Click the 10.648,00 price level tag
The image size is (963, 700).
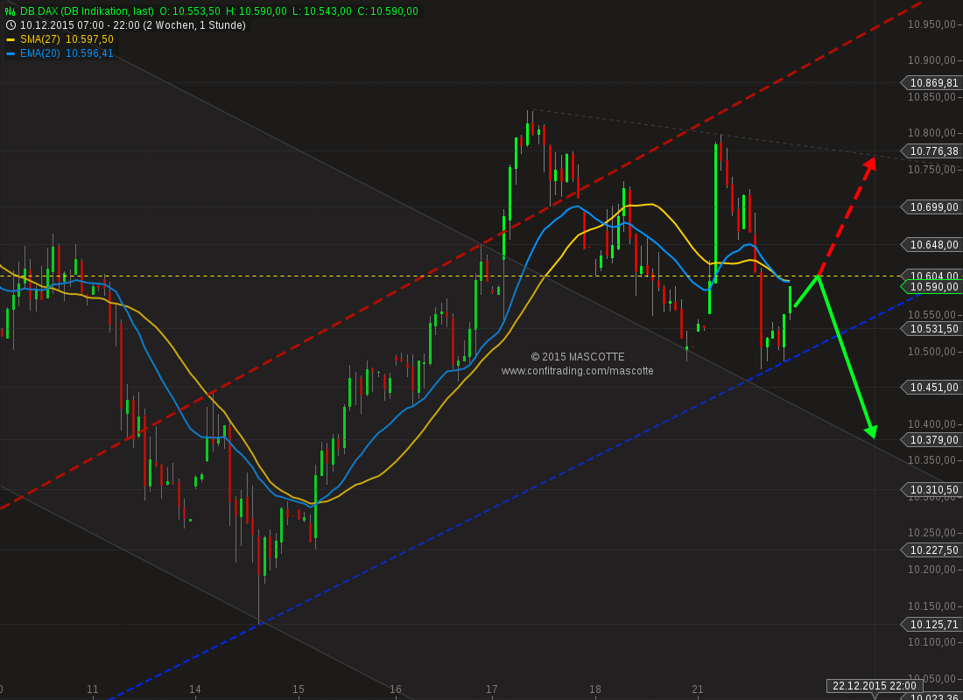[x=931, y=244]
